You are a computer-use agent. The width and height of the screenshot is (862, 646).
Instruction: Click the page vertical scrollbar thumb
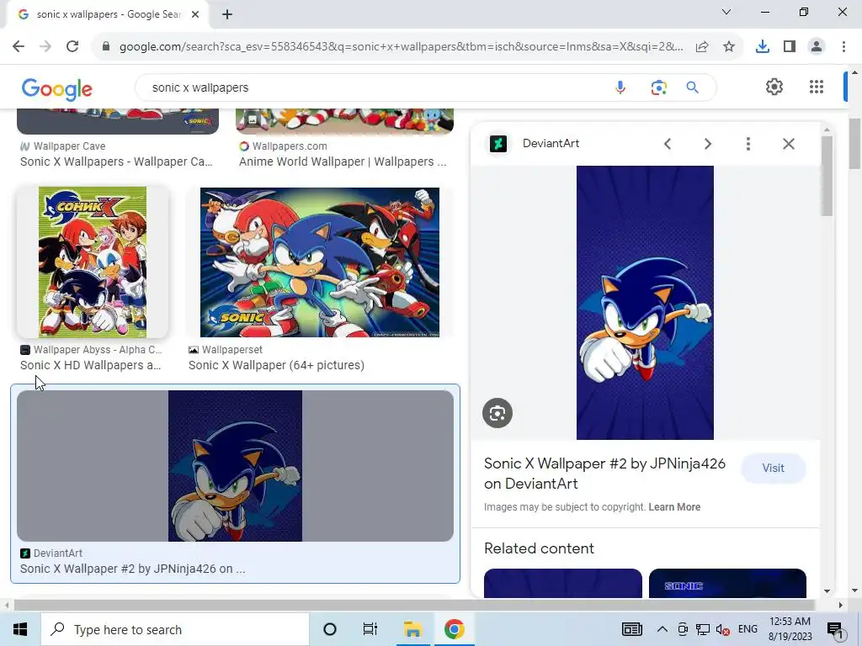pyautogui.click(x=854, y=144)
